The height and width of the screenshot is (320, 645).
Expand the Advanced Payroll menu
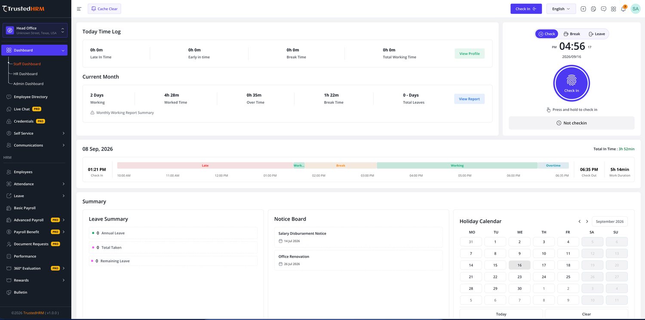pyautogui.click(x=36, y=220)
